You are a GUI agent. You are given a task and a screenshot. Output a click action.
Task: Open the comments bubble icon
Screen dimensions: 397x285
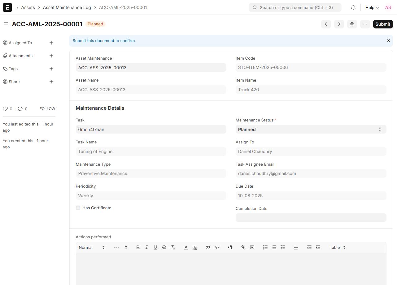20,109
